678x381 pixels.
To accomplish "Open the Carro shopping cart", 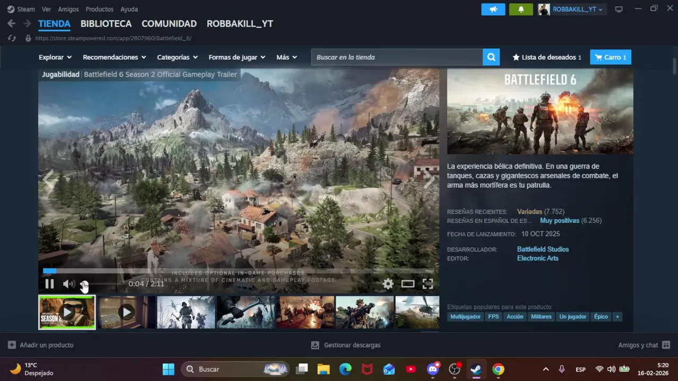I will pyautogui.click(x=611, y=57).
